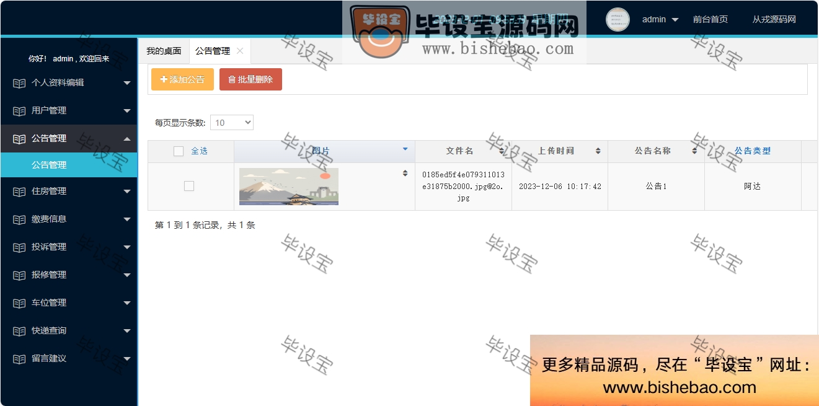Close the 公告管理 tab
Viewport: 819px width, 406px height.
240,51
